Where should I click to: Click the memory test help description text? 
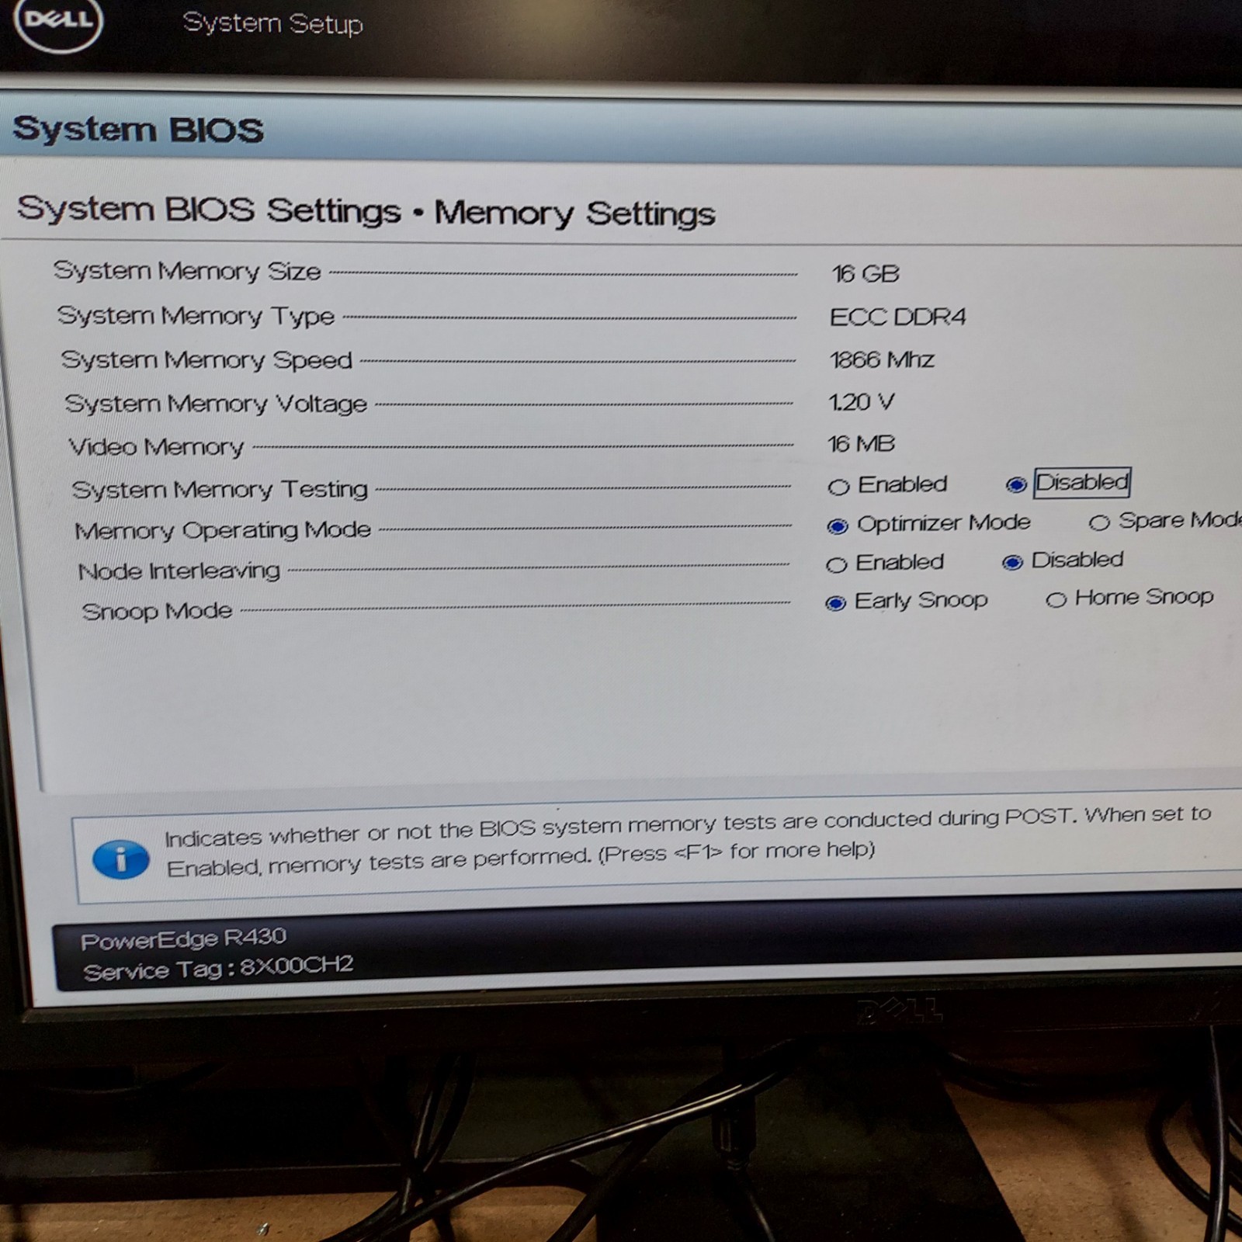coord(687,841)
